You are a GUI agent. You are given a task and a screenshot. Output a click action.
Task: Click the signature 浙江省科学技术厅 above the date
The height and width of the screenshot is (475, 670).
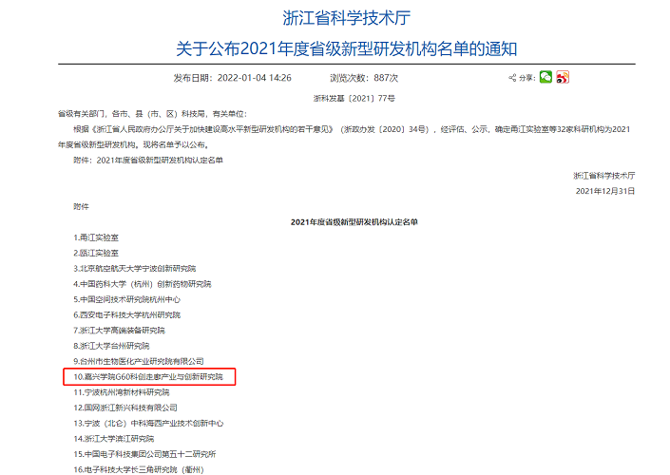603,176
